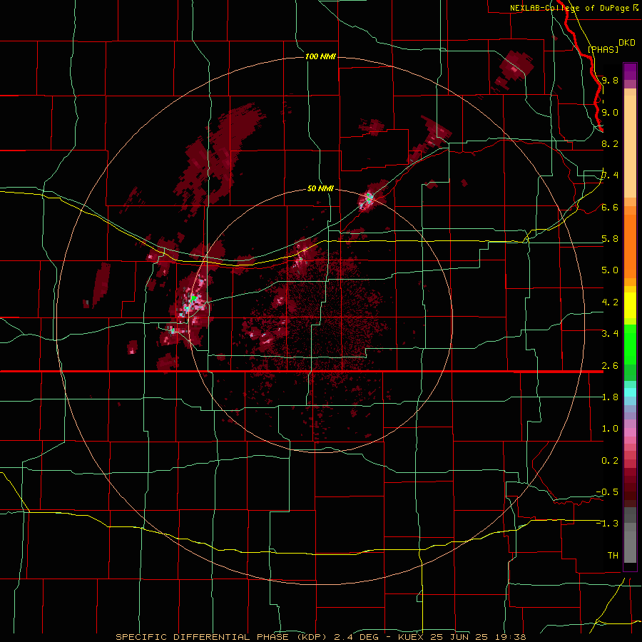642x642 pixels.
Task: Click the KUEX radar site identifier
Action: pos(412,637)
